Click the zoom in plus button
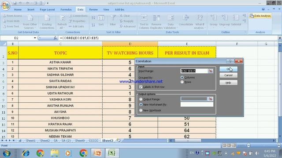Screen dimensions: 282x158 coord(279,145)
